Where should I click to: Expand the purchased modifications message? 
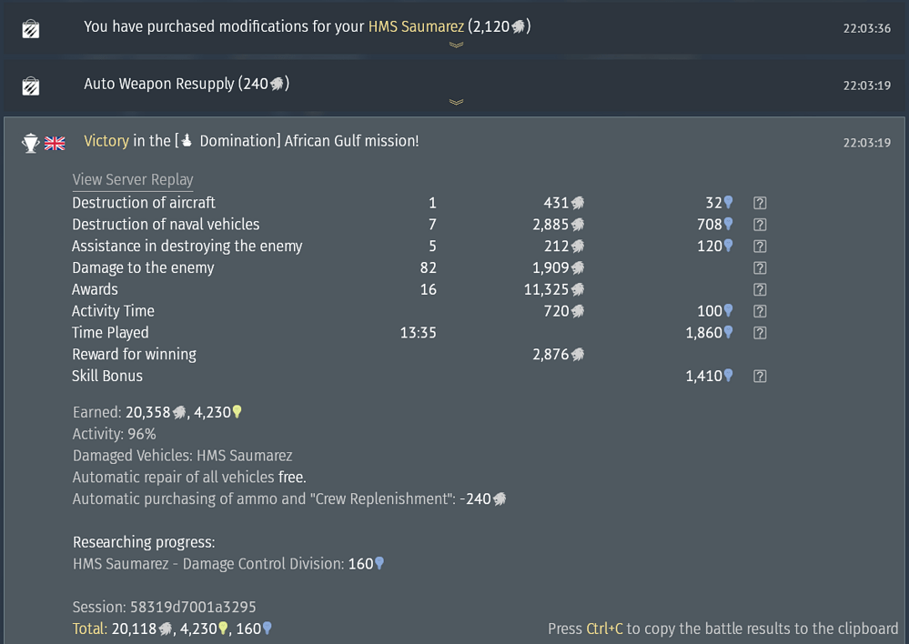(456, 45)
